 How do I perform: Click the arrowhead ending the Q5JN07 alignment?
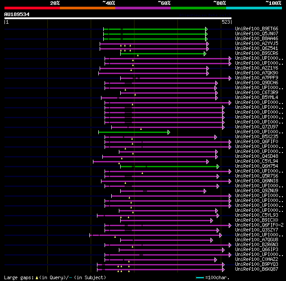[206, 34]
